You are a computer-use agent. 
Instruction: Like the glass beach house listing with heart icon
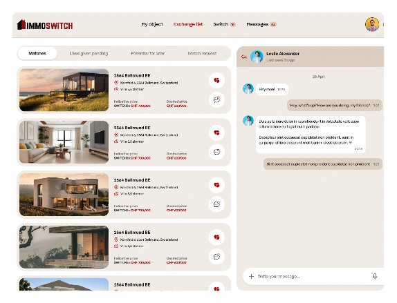(216, 80)
